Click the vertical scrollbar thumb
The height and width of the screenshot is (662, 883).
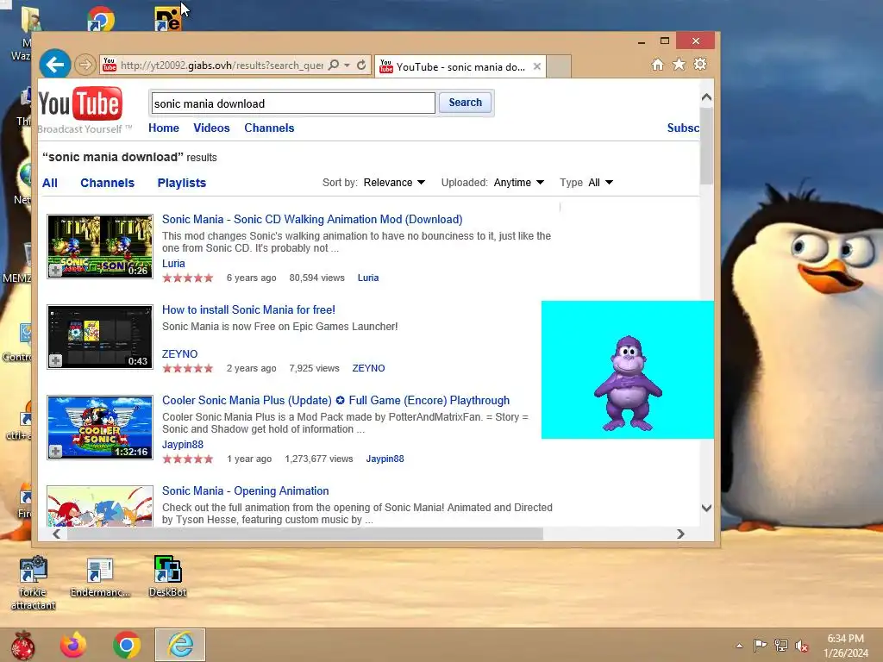[x=707, y=145]
